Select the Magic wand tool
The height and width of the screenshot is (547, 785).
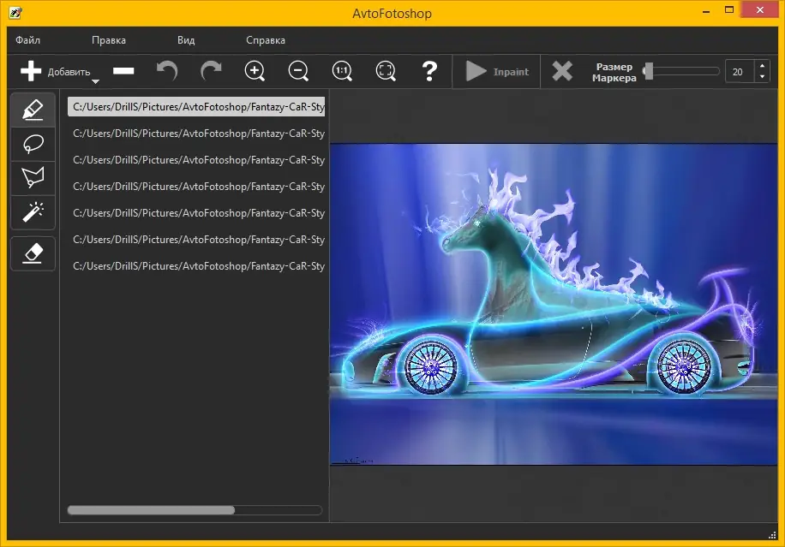tap(33, 211)
